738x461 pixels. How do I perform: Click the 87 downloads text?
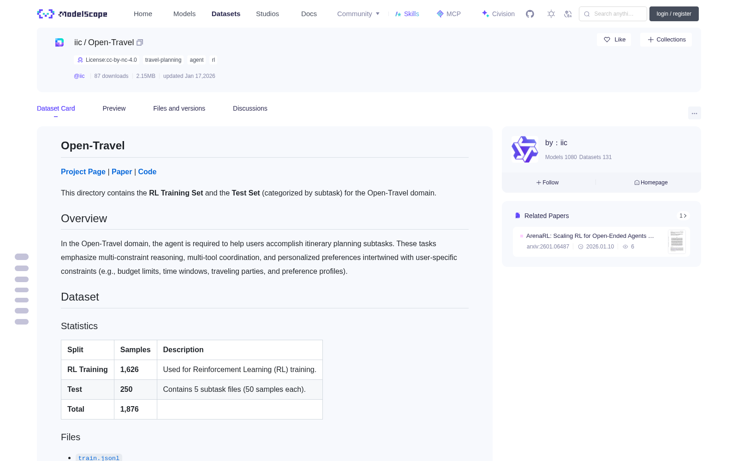click(x=111, y=76)
